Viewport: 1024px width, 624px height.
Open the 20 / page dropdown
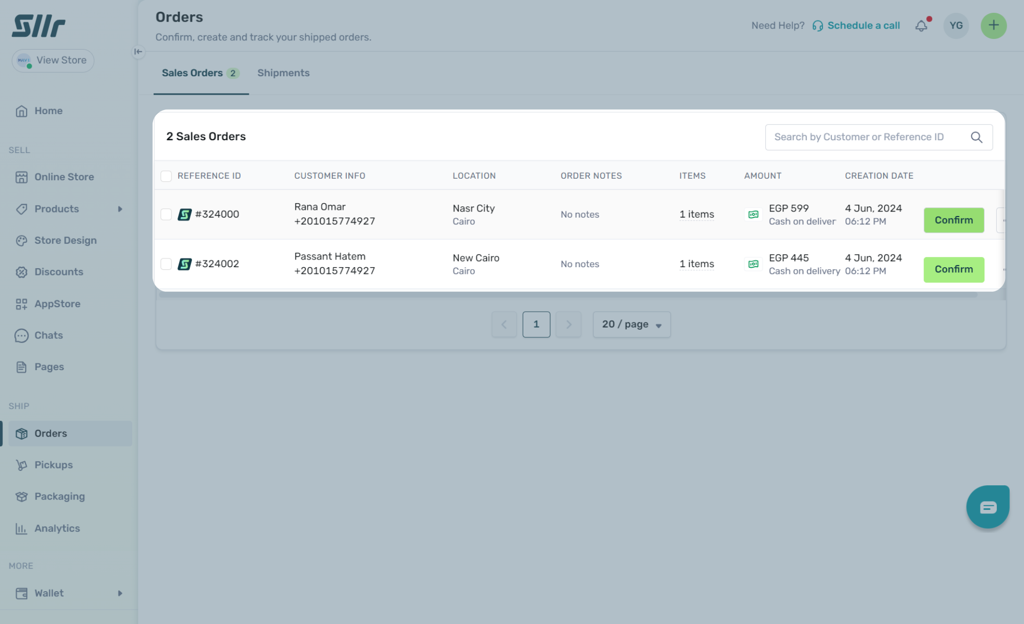point(631,325)
